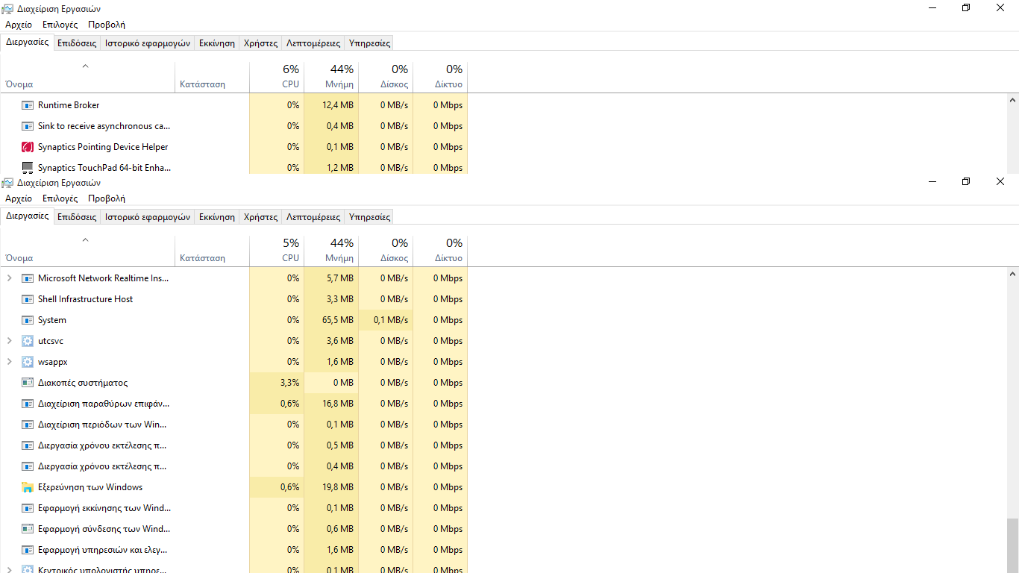This screenshot has width=1019, height=573.
Task: Select the Synaptics Pointing Device Helper name
Action: 103,147
